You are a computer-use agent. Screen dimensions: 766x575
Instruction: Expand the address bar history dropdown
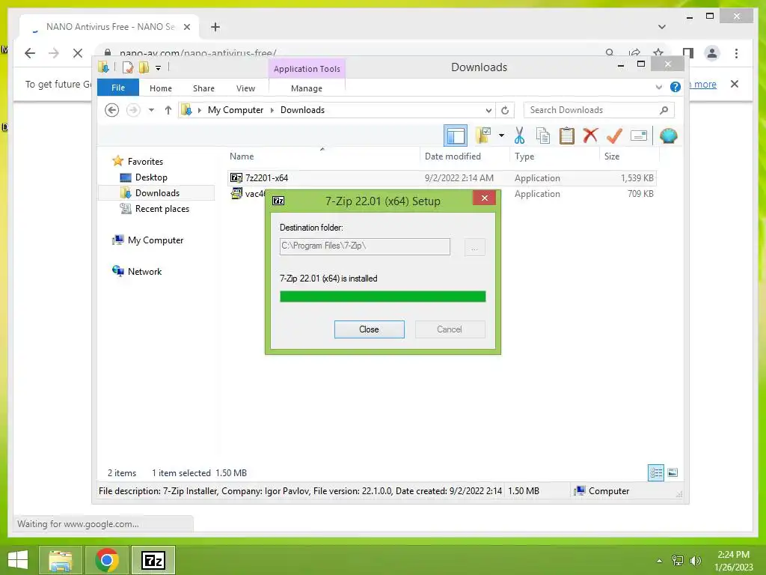[488, 110]
